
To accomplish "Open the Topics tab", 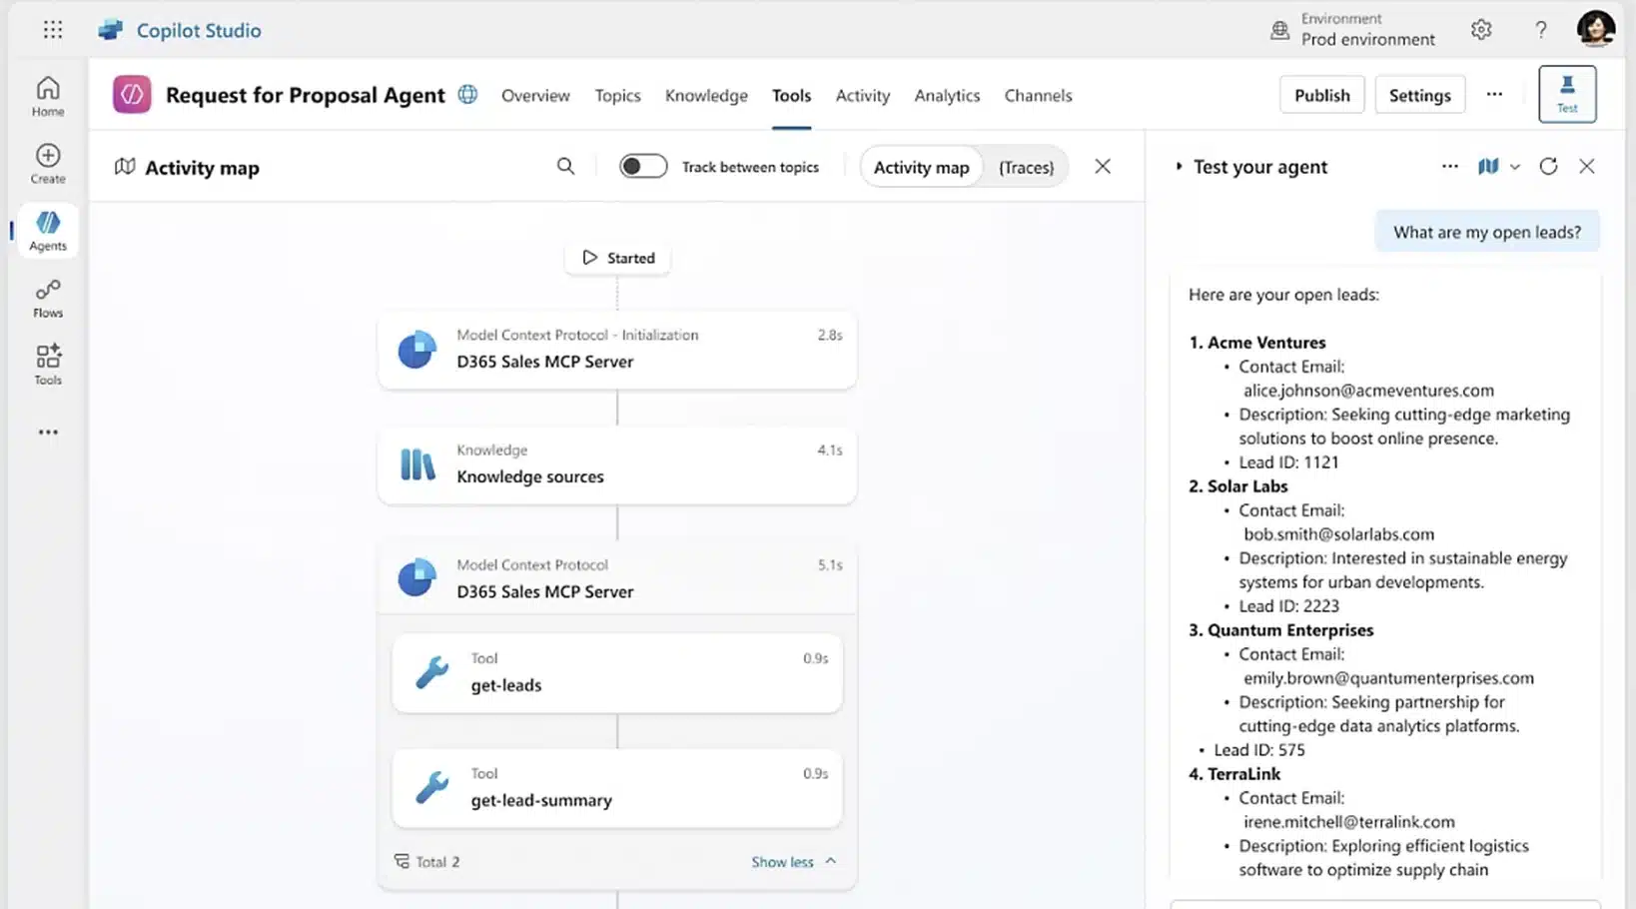I will (x=617, y=95).
